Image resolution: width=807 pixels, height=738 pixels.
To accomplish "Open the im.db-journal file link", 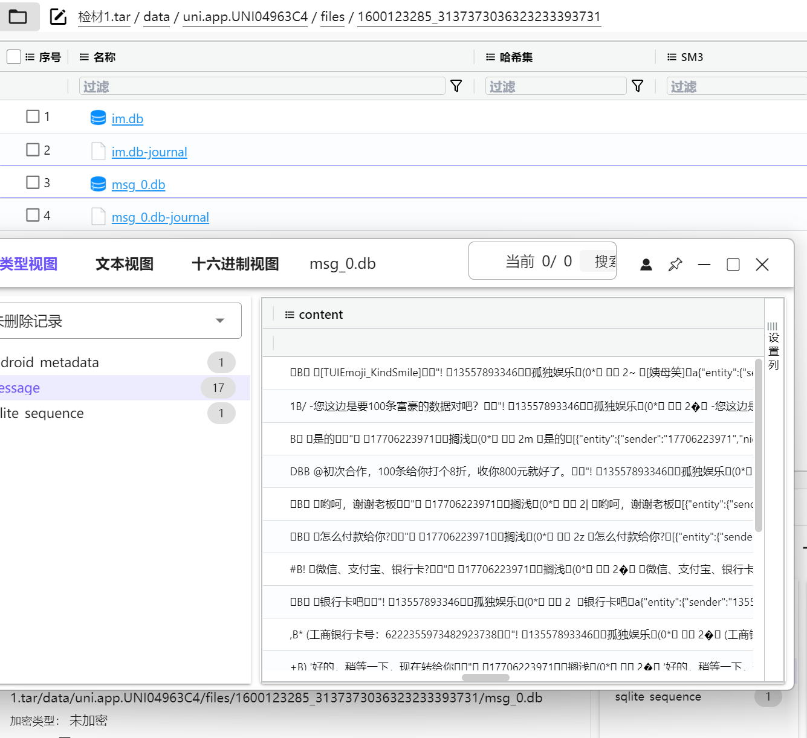I will [x=149, y=152].
